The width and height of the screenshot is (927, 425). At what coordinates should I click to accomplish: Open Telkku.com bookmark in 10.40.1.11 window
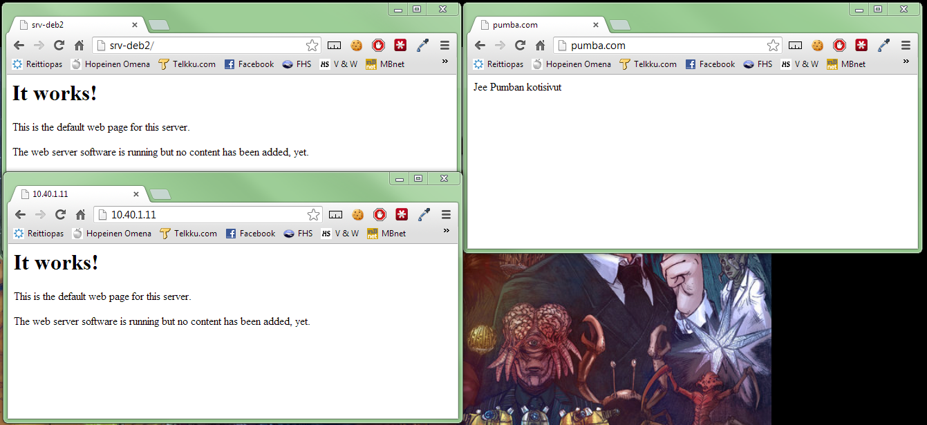(x=188, y=234)
